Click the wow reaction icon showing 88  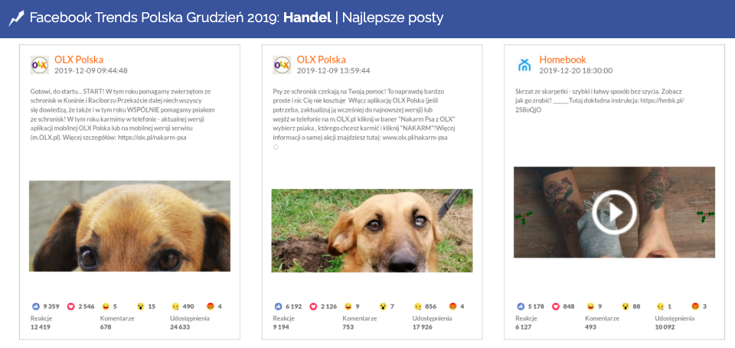coord(626,306)
